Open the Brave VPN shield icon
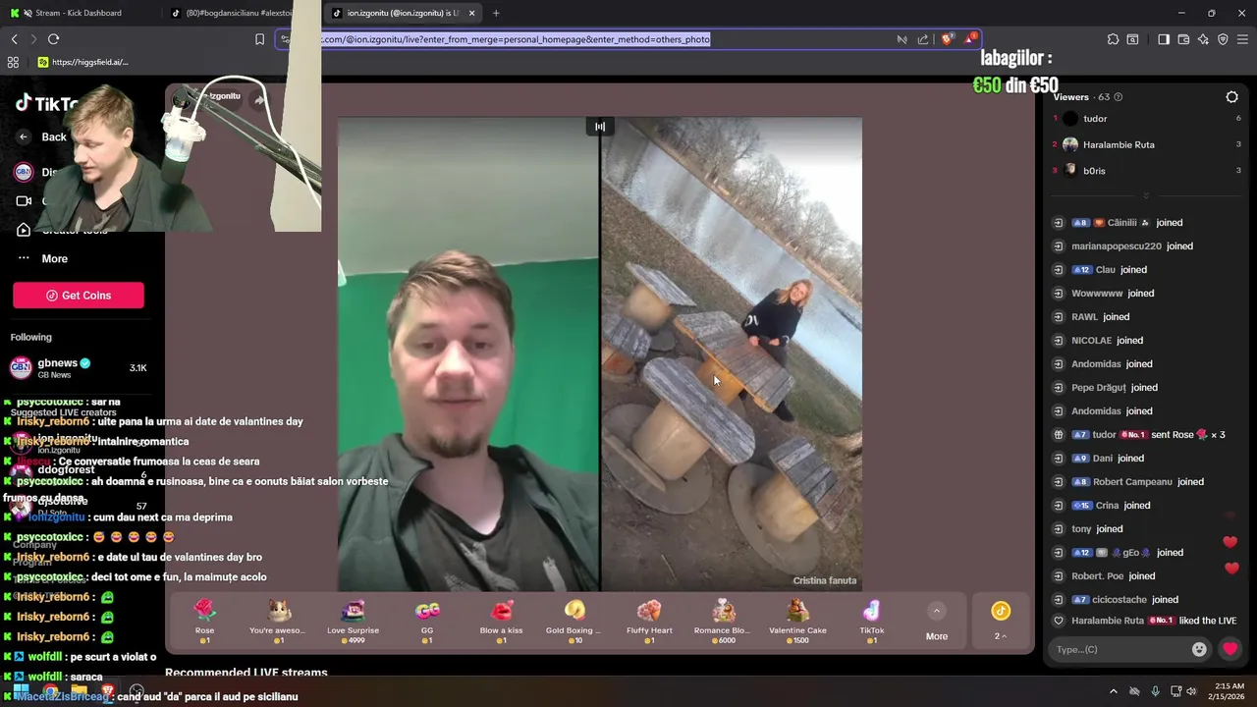The image size is (1257, 707). (1223, 39)
